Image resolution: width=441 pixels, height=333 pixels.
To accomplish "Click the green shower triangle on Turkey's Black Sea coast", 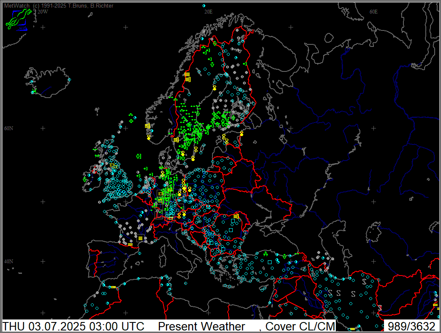I will pos(284,257).
